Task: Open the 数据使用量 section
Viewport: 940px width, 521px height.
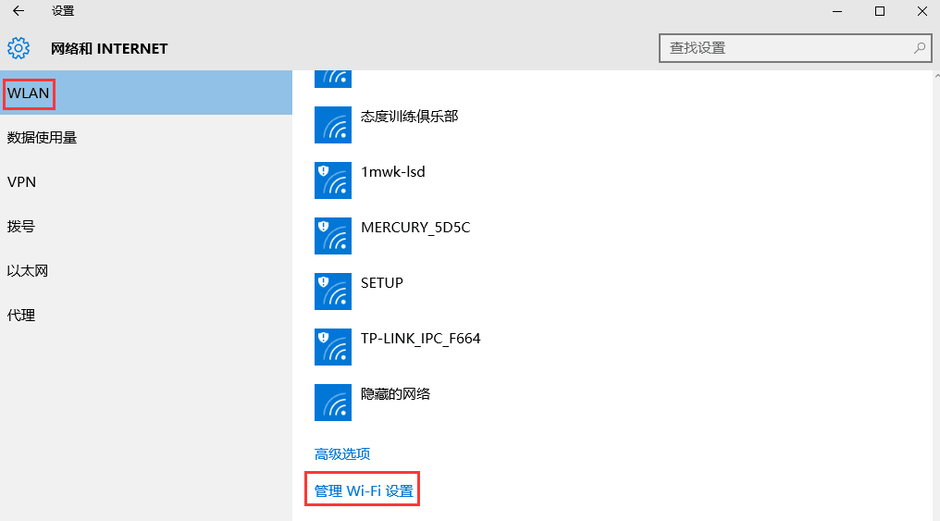Action: (146, 137)
